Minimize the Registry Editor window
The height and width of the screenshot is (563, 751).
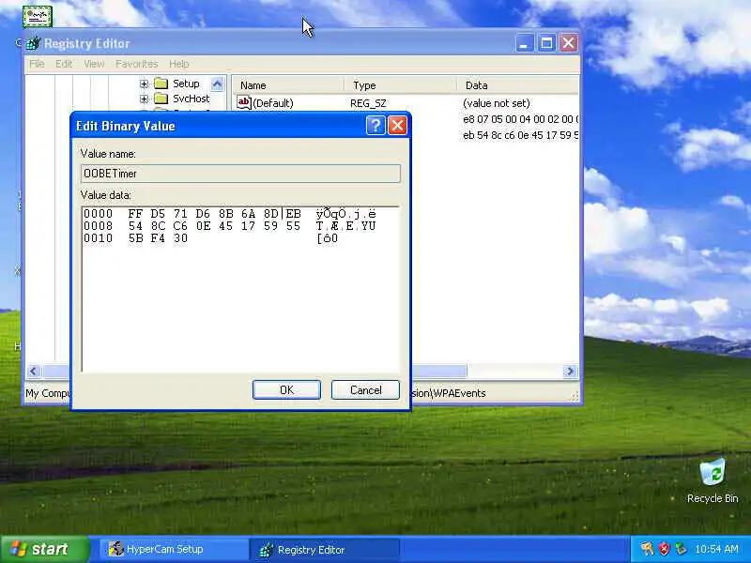coord(525,43)
